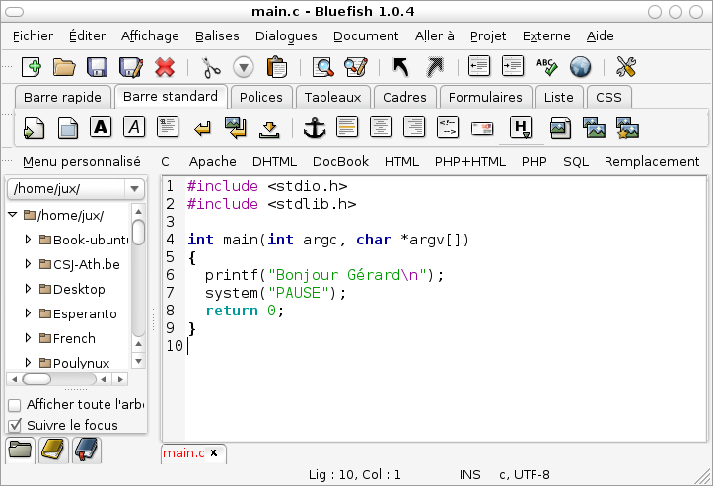Click the indent icon
Image resolution: width=713 pixels, height=486 pixels.
pyautogui.click(x=513, y=66)
